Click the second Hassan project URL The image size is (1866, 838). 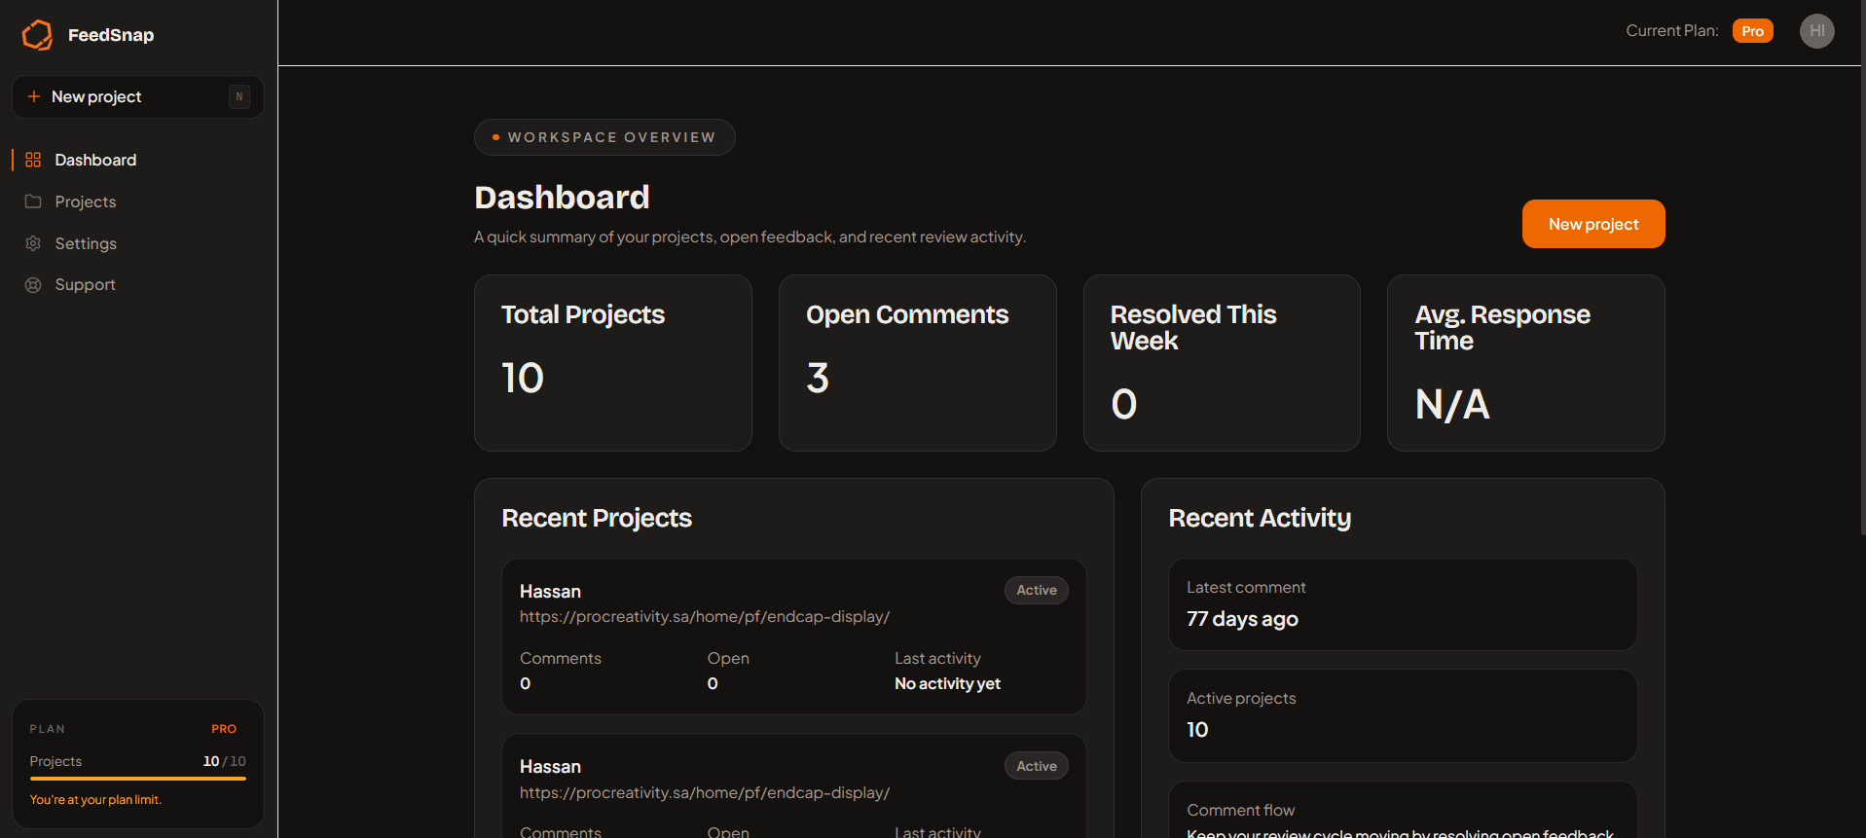(705, 793)
